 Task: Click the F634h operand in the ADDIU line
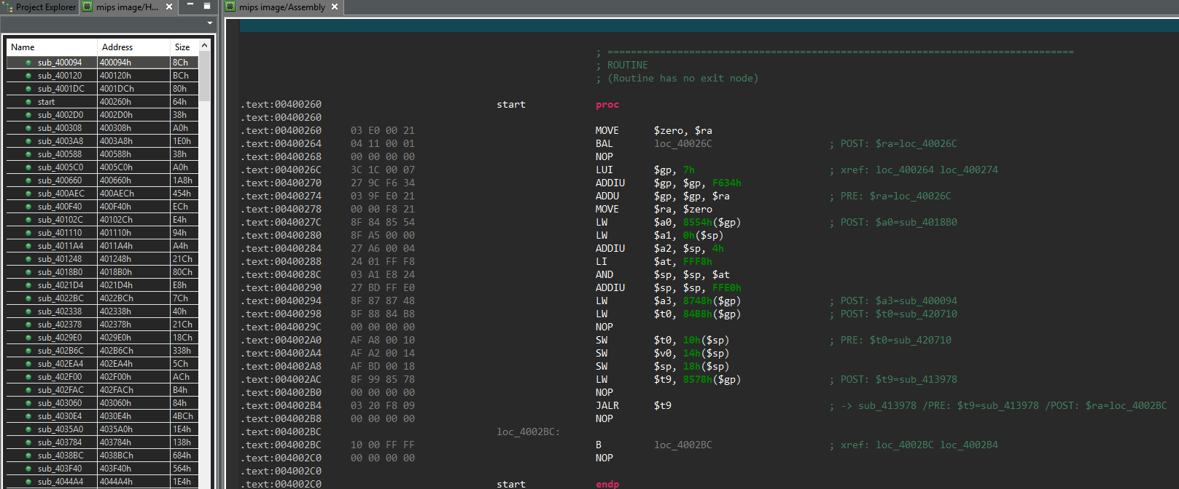(x=726, y=183)
